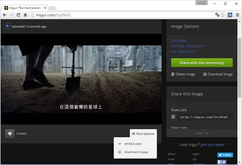Viewport: 242px width, 165px height.
Task: Click the browser Forward arrow
Action: pyautogui.click(x=12, y=15)
